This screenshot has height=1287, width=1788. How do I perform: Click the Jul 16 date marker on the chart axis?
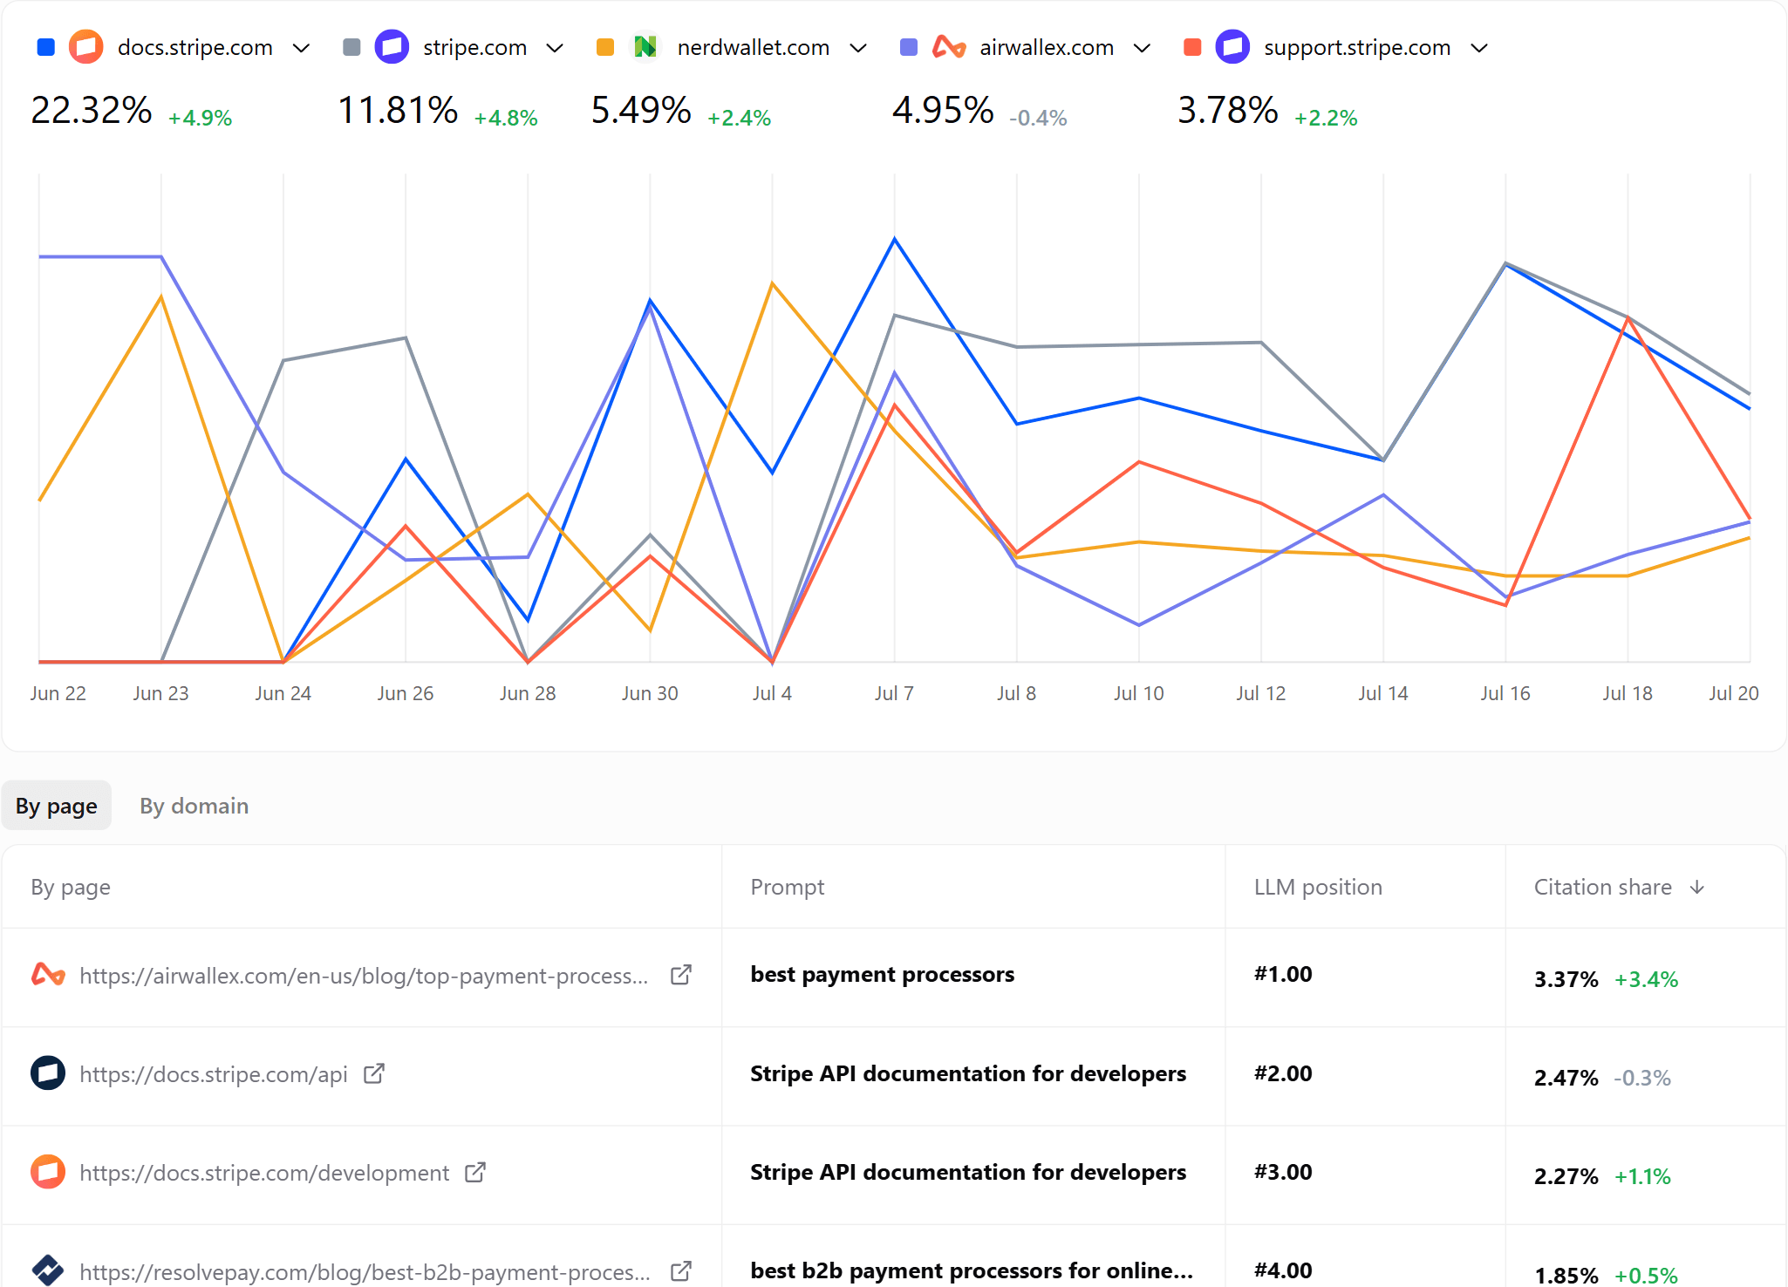click(x=1505, y=693)
